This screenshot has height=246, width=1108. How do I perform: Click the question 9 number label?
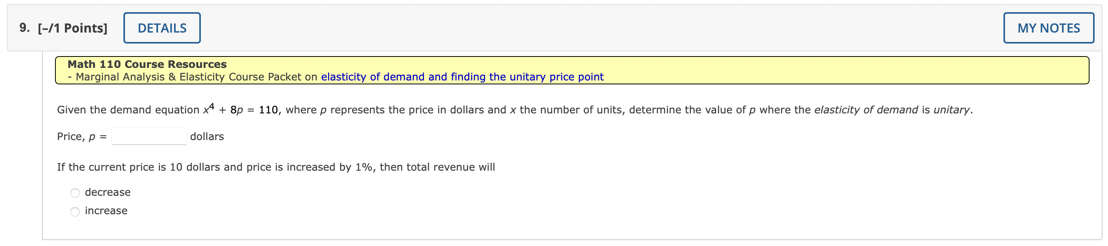pyautogui.click(x=24, y=27)
